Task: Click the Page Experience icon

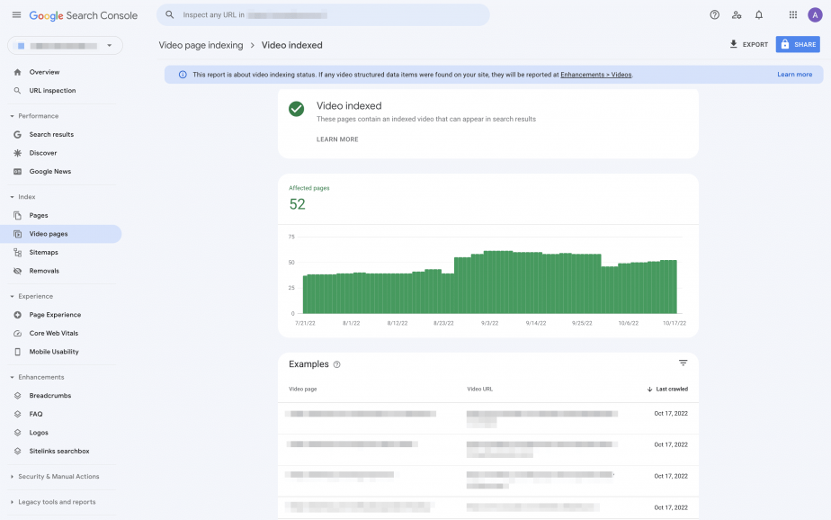Action: [x=17, y=315]
